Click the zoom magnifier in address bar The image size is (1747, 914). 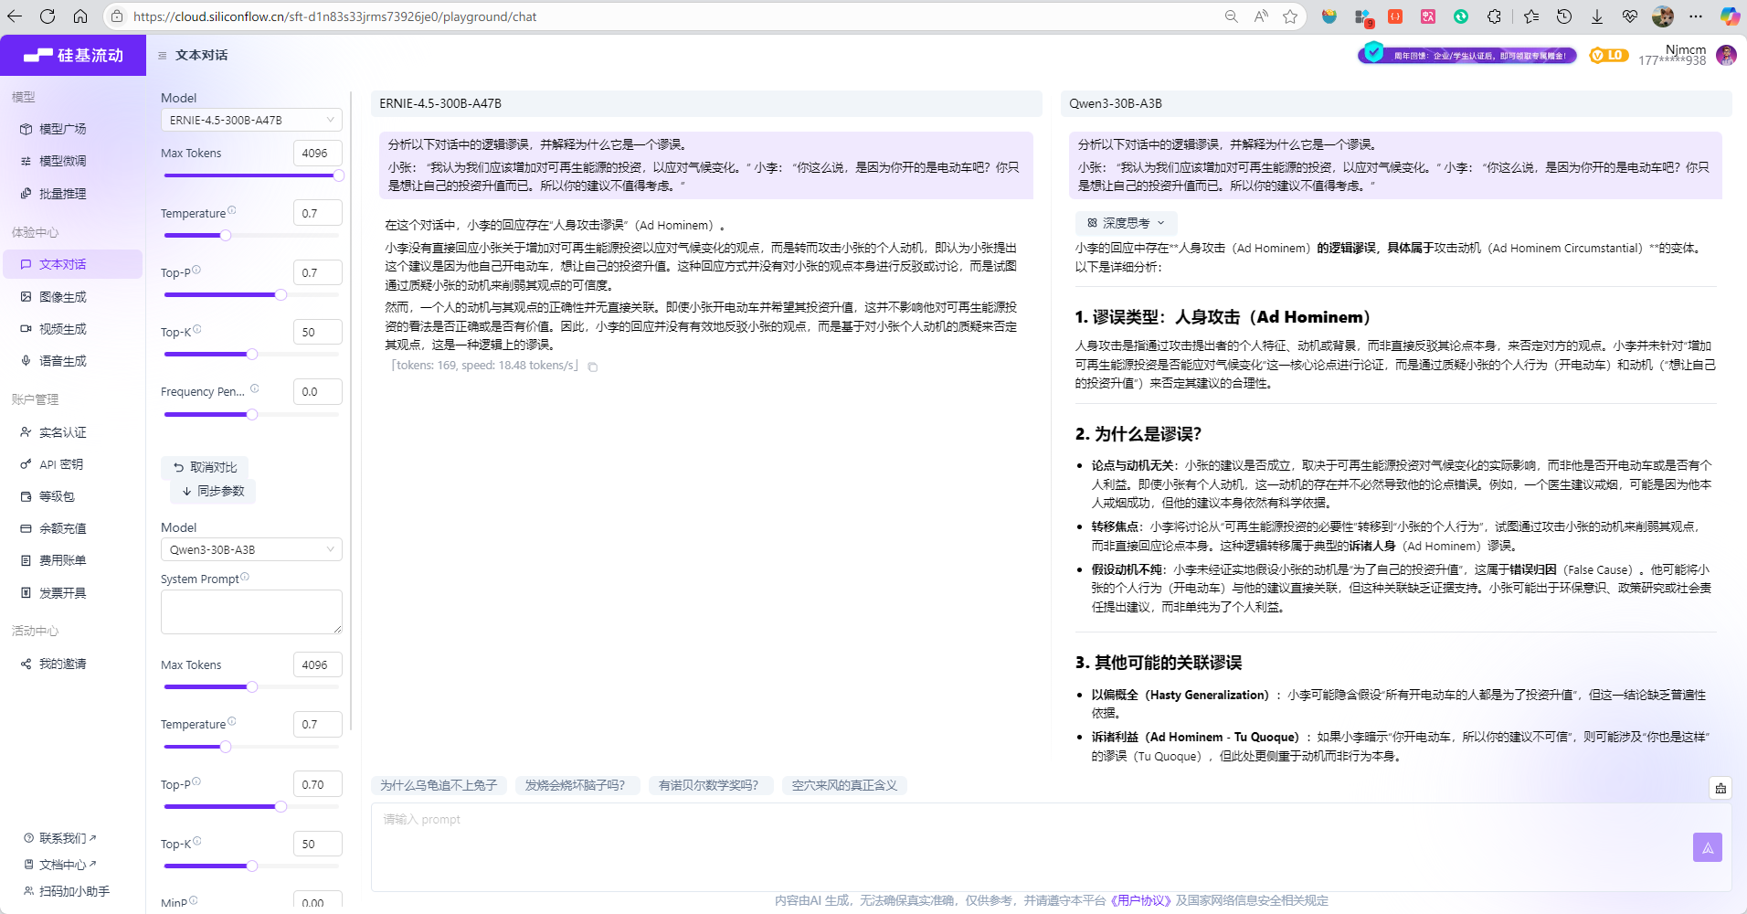[x=1232, y=16]
